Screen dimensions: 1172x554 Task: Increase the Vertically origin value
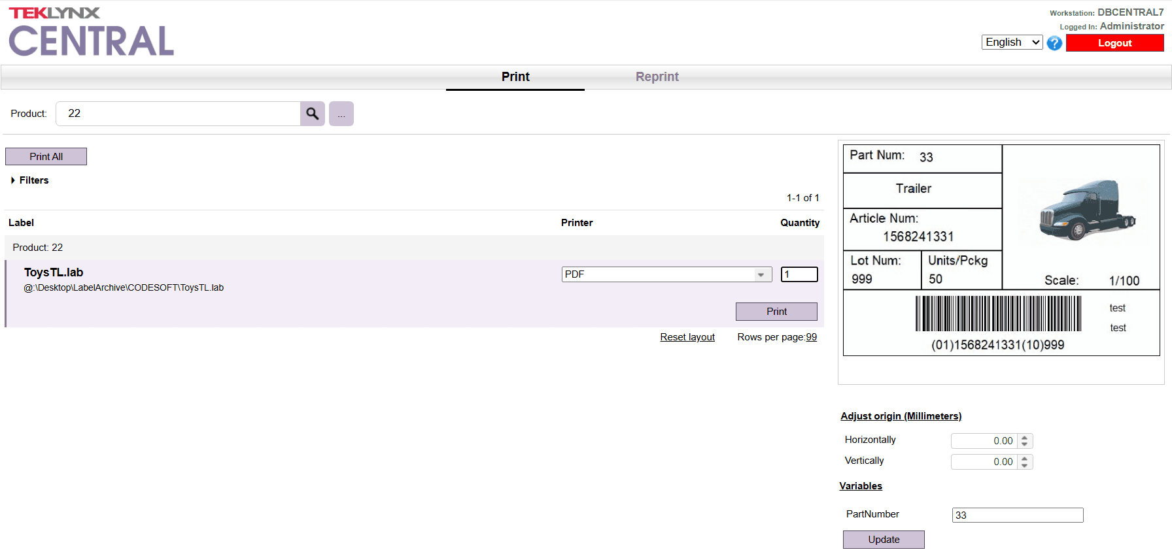[1025, 459]
